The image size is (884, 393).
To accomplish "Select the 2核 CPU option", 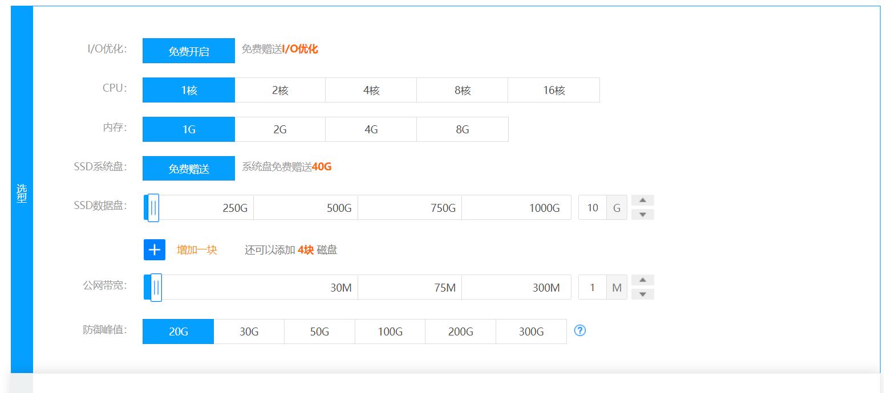I will 279,89.
